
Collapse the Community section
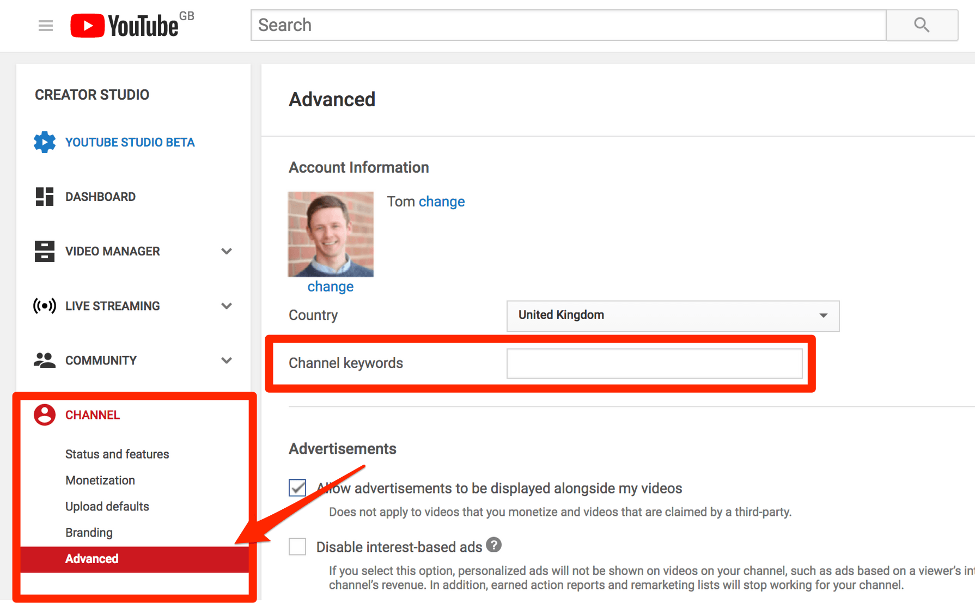tap(227, 360)
